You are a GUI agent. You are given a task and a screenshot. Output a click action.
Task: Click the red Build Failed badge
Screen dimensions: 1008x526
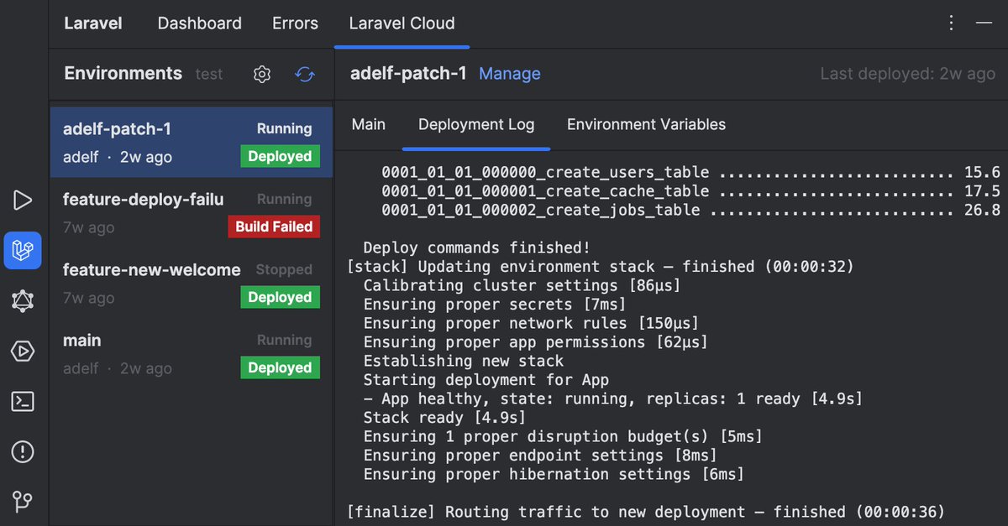pyautogui.click(x=274, y=227)
